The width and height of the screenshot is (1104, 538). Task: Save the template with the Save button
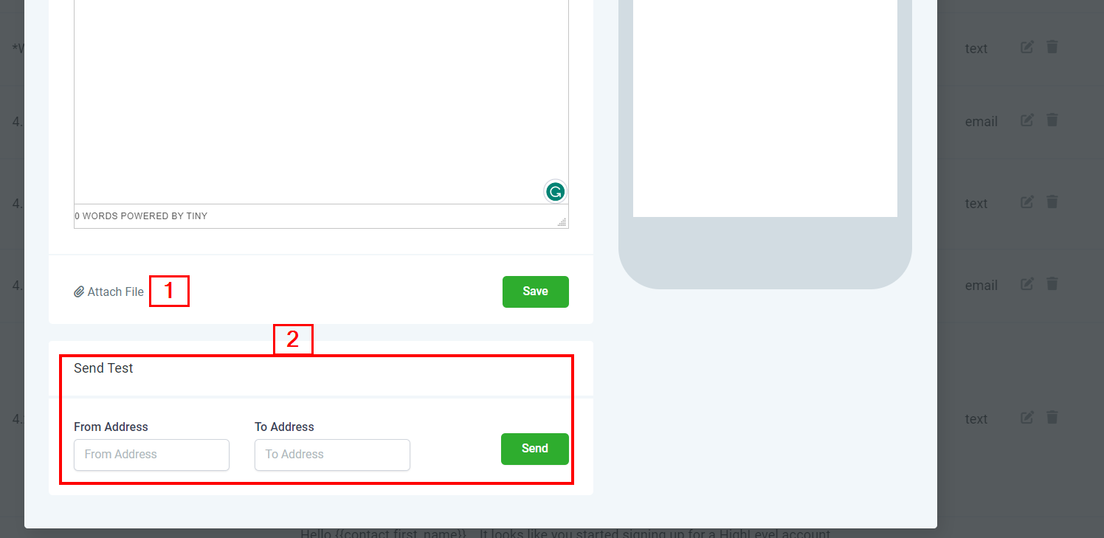coord(535,292)
